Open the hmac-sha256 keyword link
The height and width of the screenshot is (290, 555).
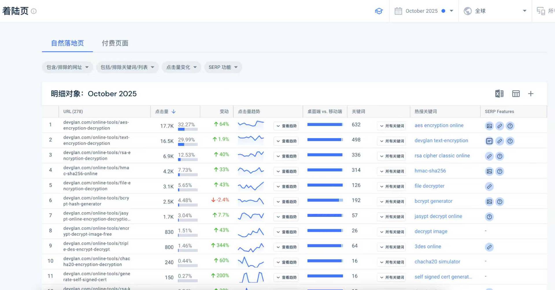[x=430, y=171]
